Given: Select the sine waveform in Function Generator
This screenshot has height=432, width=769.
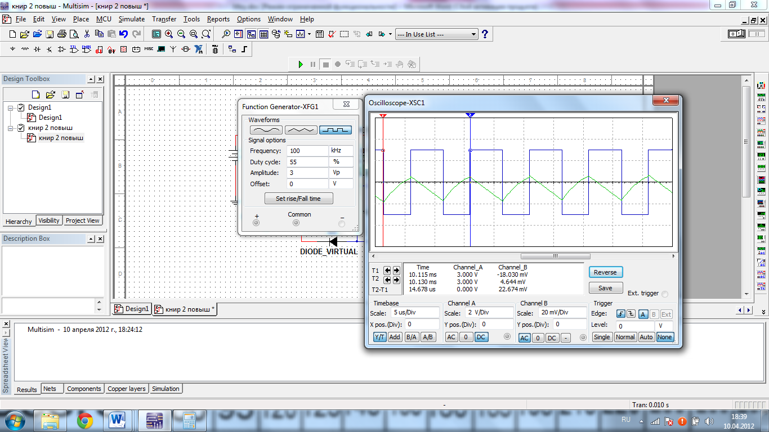Looking at the screenshot, I should 266,130.
